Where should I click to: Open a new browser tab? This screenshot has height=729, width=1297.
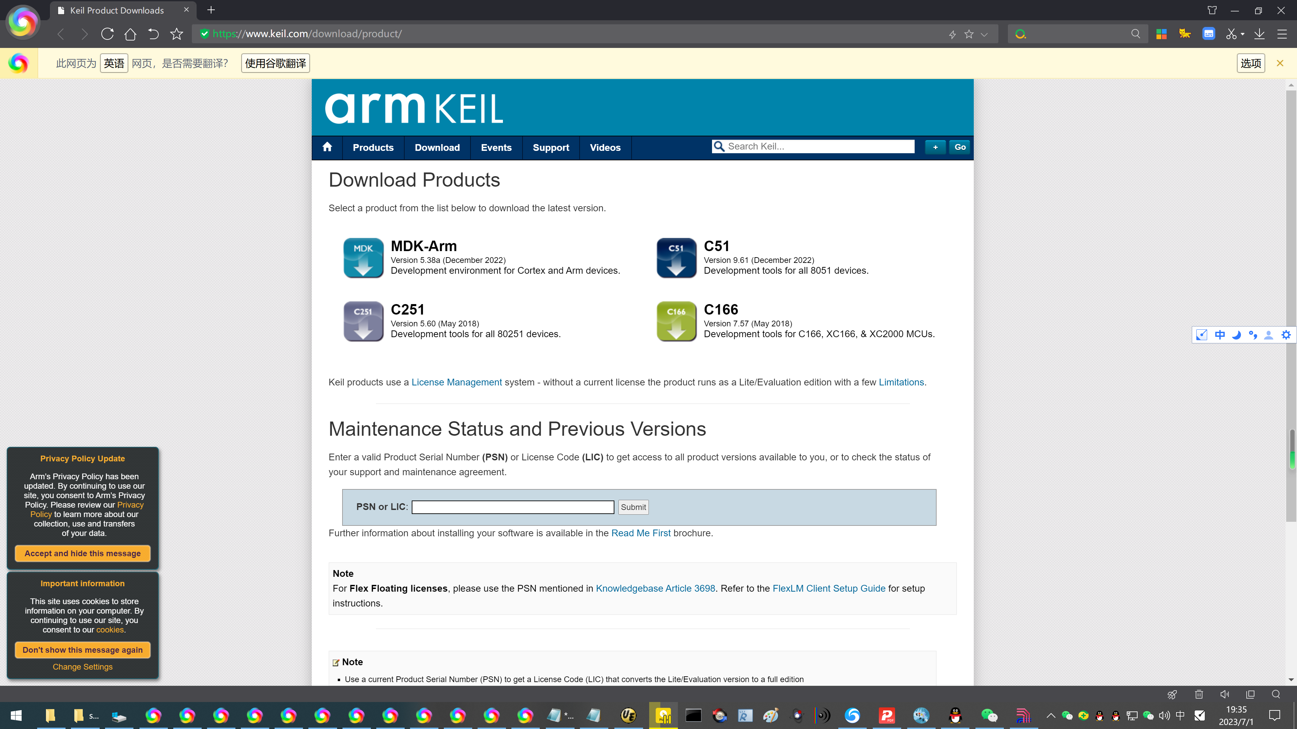click(x=211, y=10)
